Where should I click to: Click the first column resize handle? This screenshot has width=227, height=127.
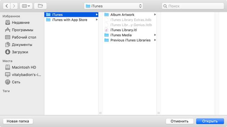[x=100, y=113]
